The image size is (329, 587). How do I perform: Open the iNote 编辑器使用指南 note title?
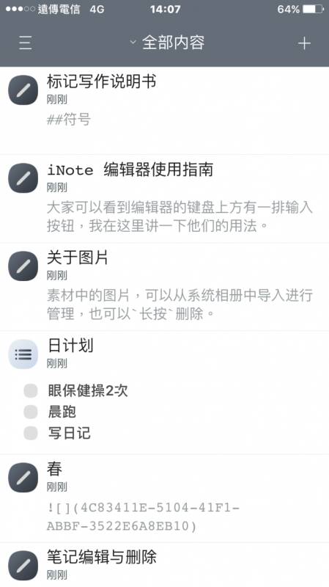tap(130, 169)
